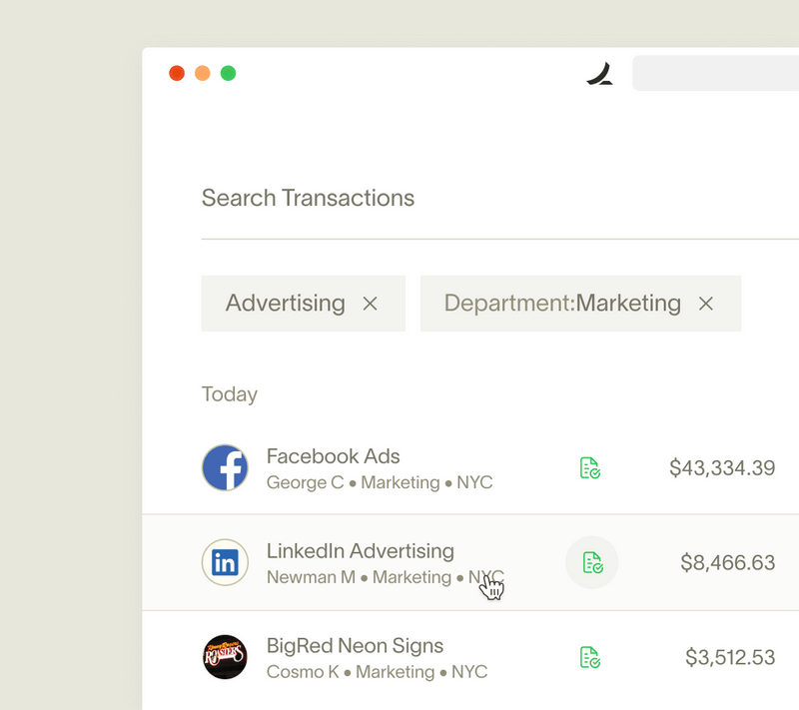
Task: Open the BigRed Neon Signs transaction
Action: click(x=355, y=646)
